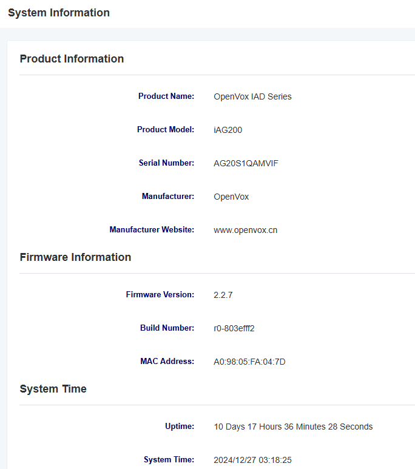The image size is (415, 469).
Task: Select the Product Information section heading
Action: point(72,59)
